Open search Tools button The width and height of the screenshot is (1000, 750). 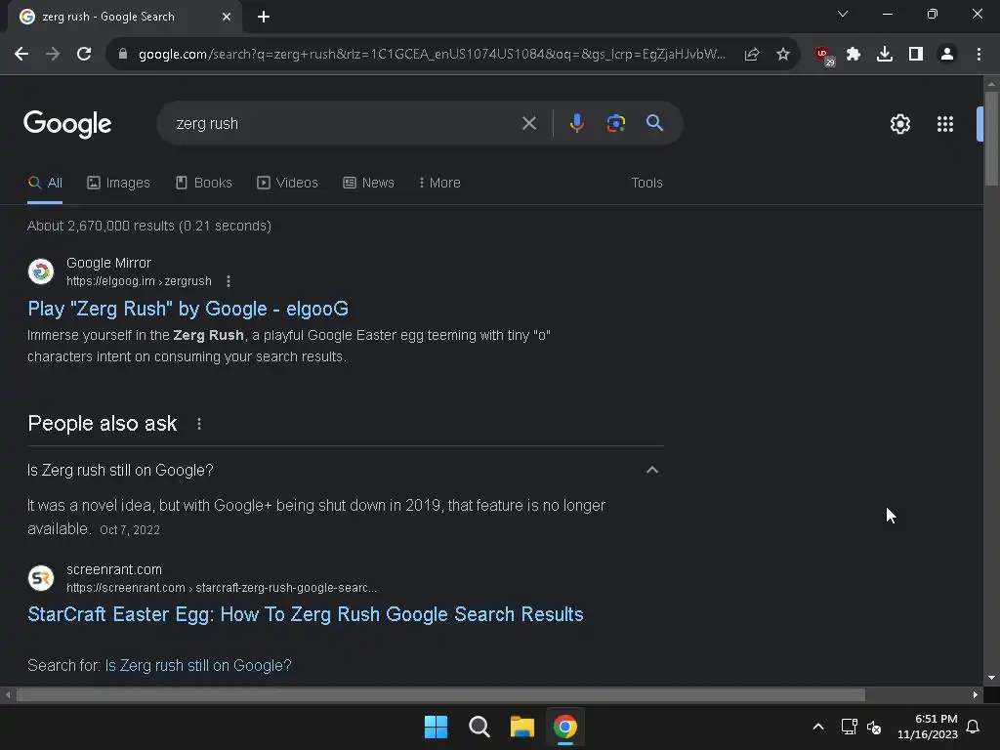click(646, 183)
